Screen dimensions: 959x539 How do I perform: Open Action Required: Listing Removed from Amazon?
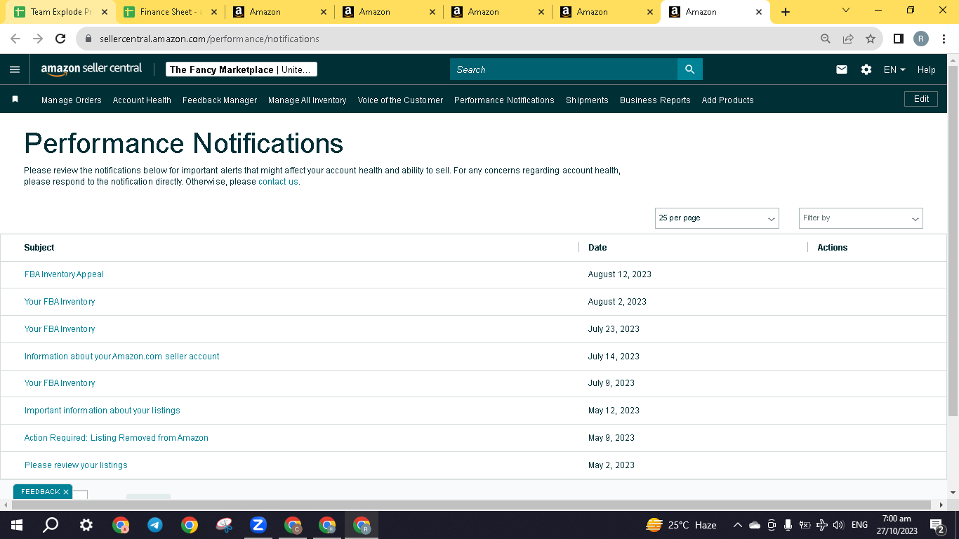coord(117,438)
